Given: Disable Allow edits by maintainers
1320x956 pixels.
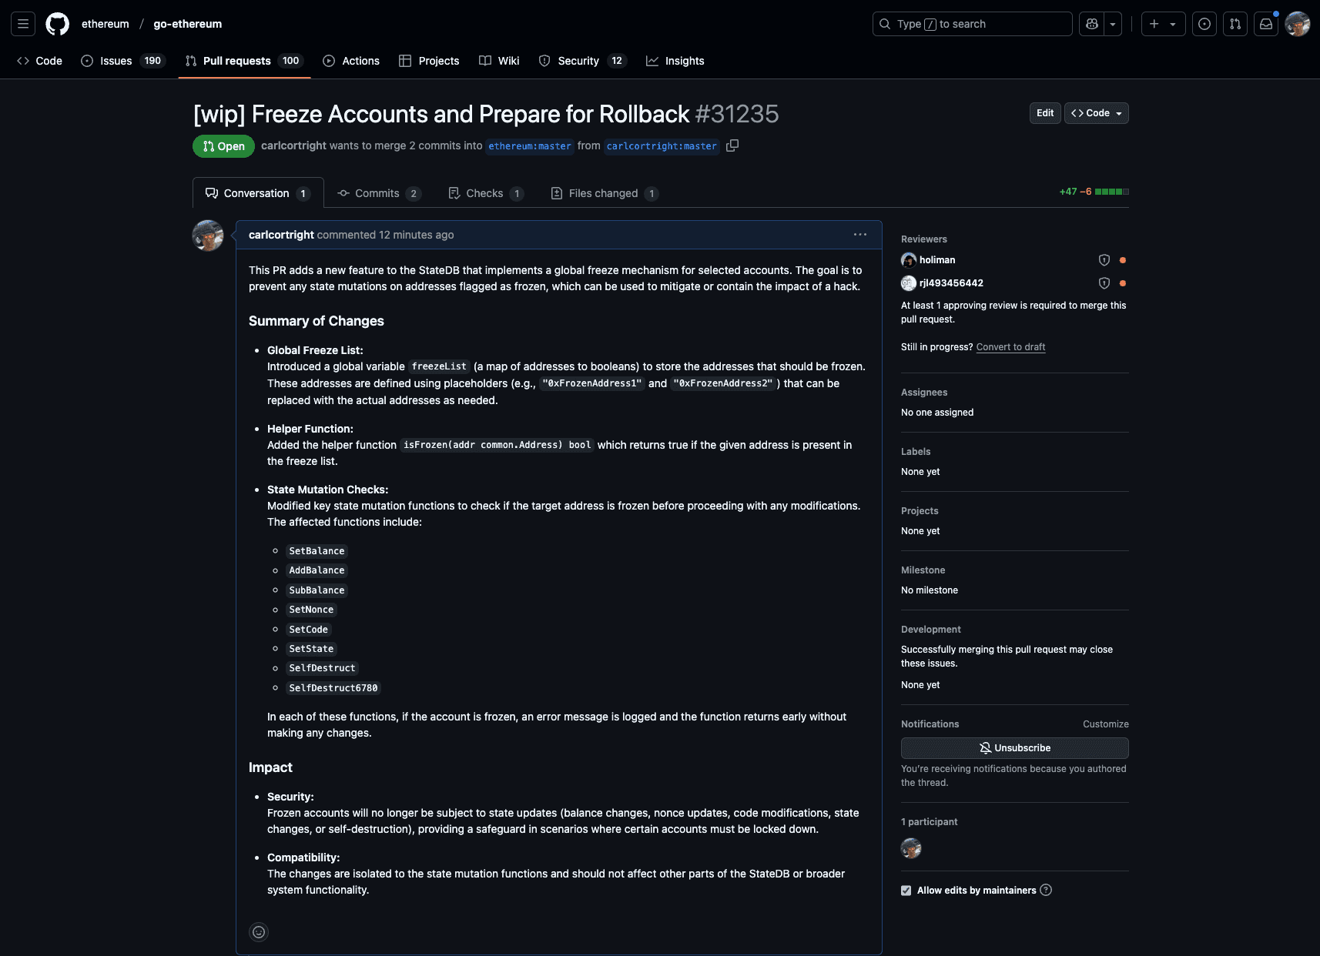Looking at the screenshot, I should [x=906, y=890].
